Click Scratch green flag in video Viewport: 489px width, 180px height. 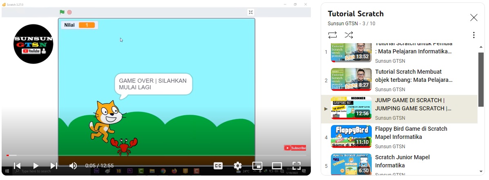pos(62,12)
